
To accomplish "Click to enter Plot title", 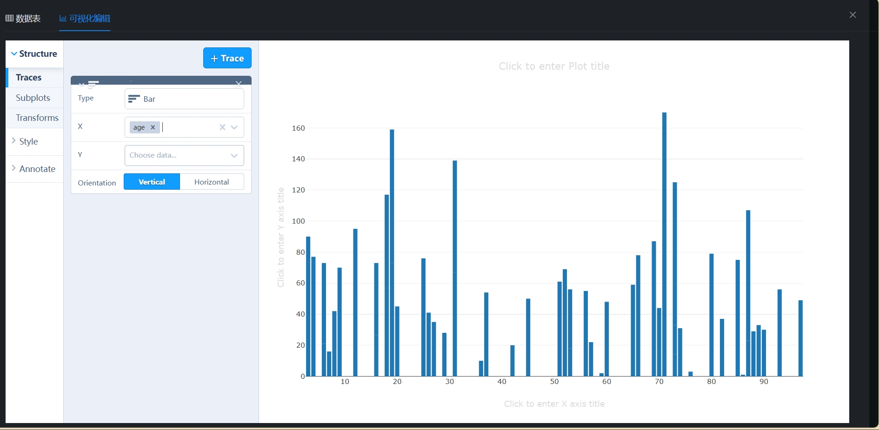I will tap(554, 66).
